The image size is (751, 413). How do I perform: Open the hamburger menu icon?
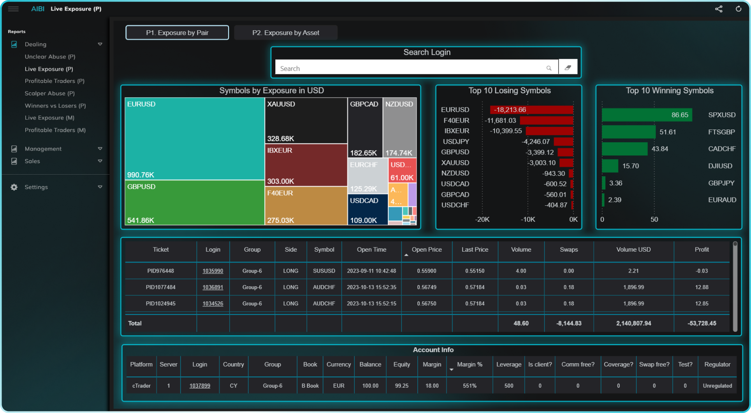click(13, 9)
